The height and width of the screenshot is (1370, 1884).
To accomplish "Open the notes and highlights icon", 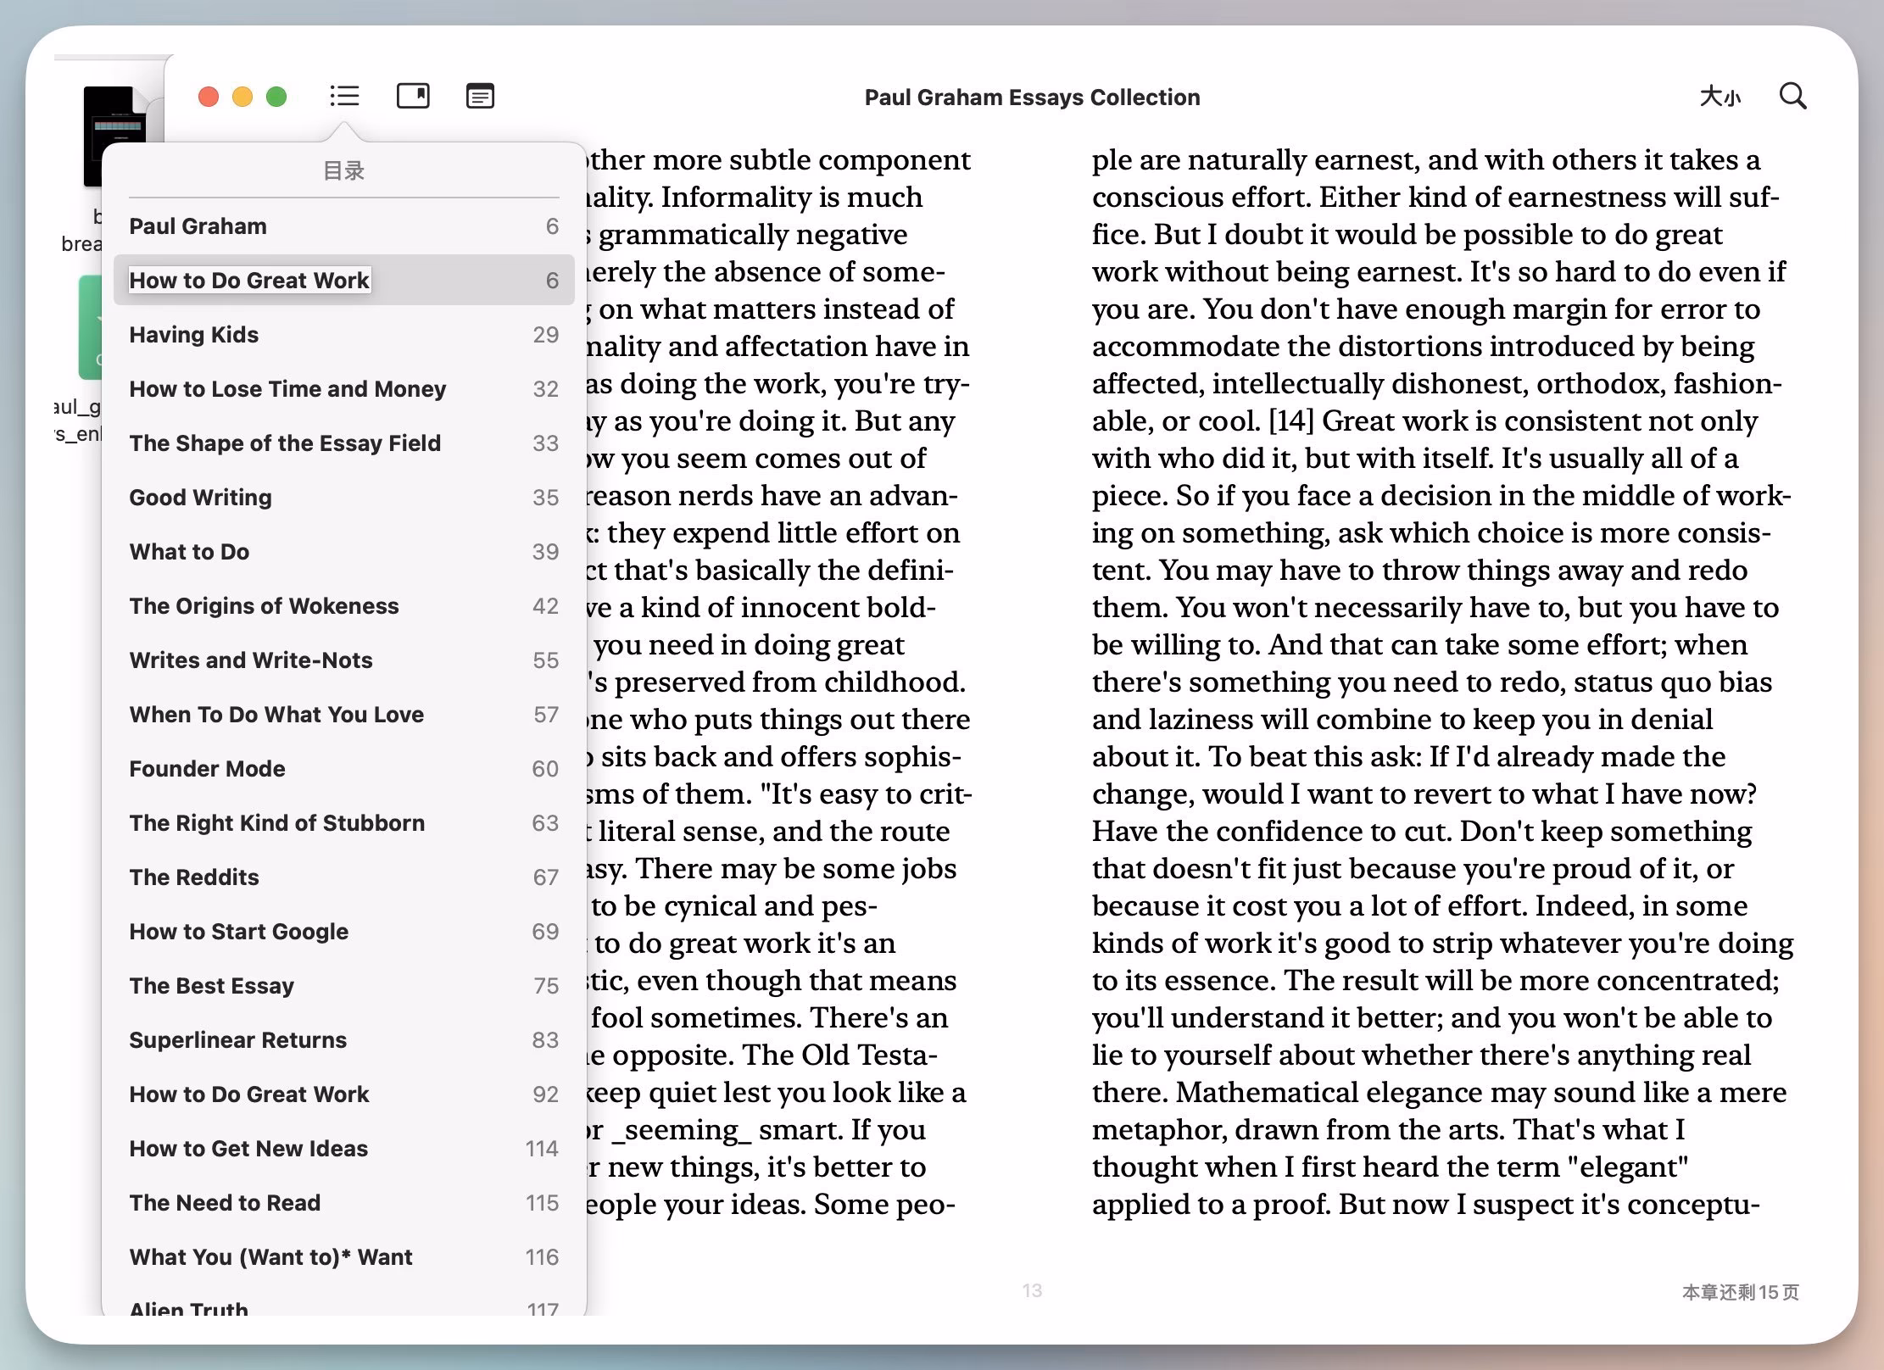I will pos(480,96).
